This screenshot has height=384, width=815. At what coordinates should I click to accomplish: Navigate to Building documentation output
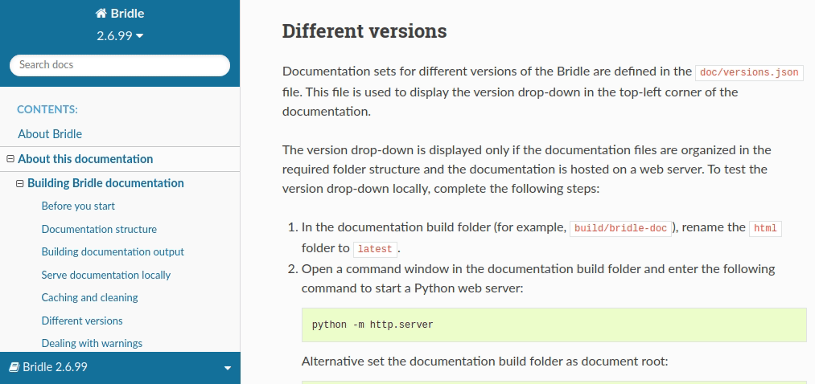click(113, 251)
